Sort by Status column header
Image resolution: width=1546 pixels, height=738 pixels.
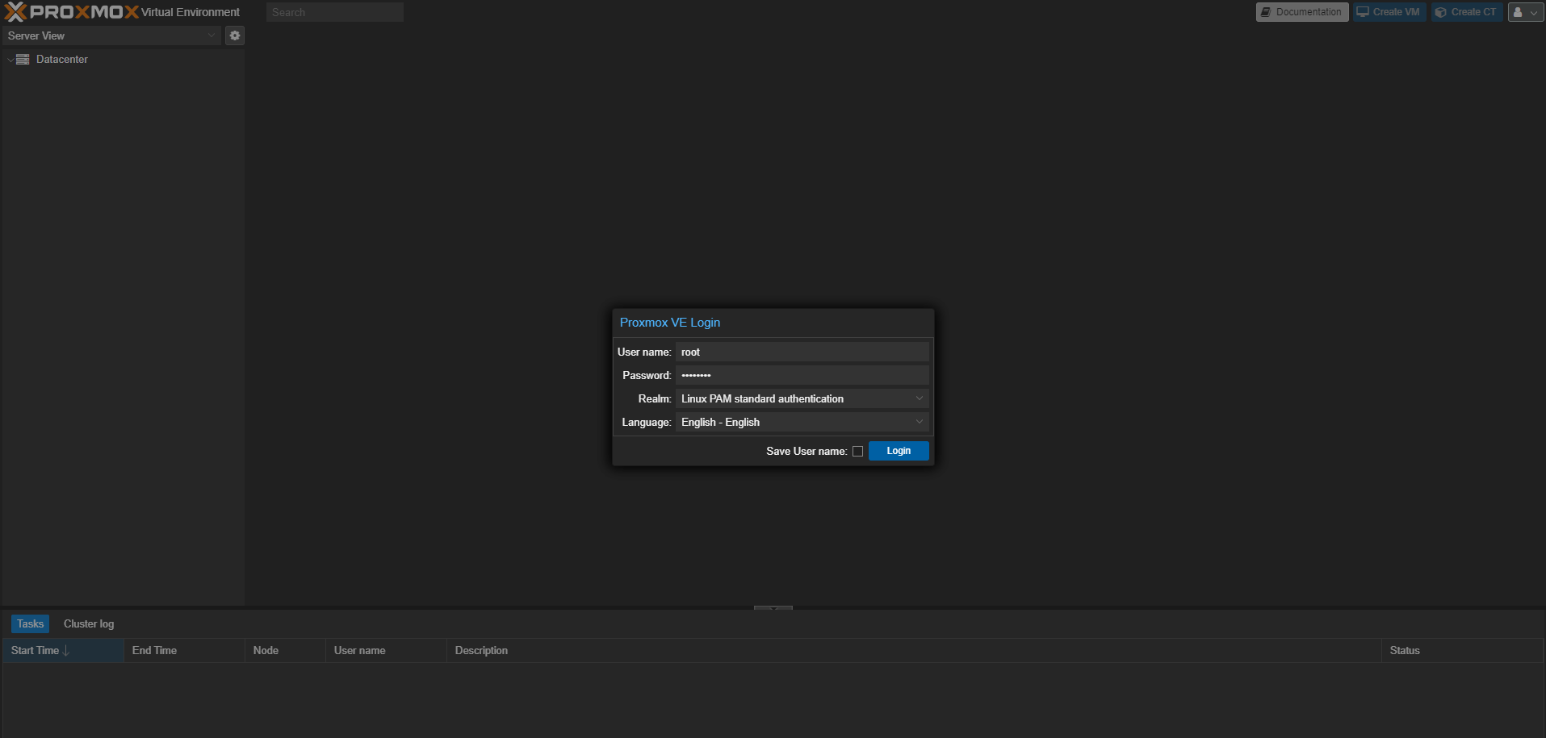(1462, 650)
